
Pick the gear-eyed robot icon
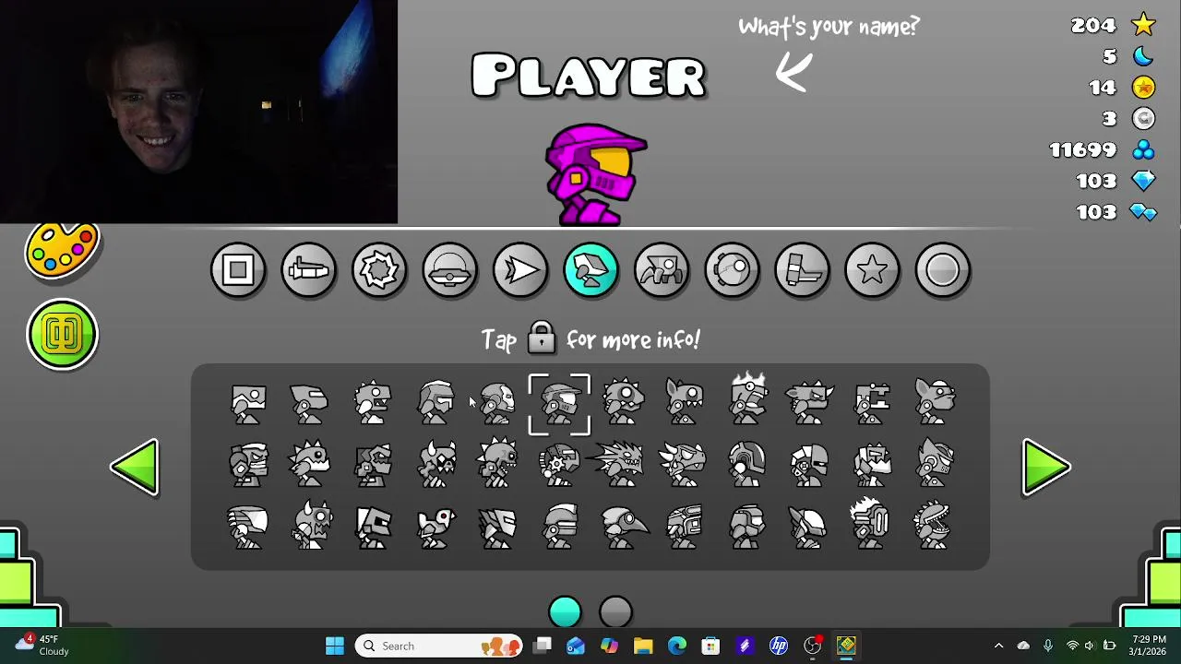559,464
